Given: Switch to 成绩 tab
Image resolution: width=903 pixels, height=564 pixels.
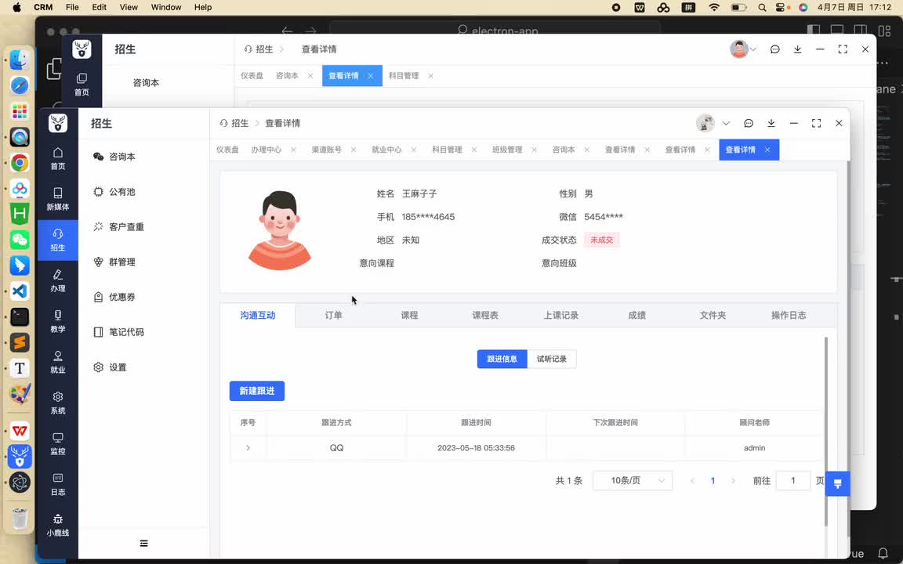Looking at the screenshot, I should coord(637,316).
